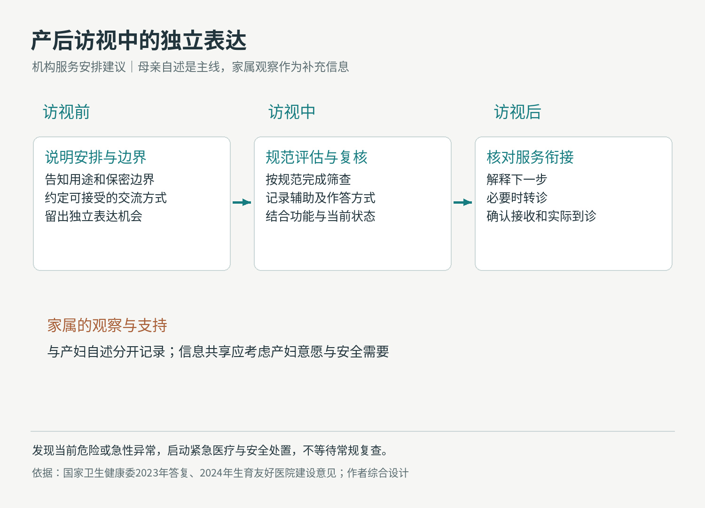Pick the line 告知用途和保密边界

100,179
